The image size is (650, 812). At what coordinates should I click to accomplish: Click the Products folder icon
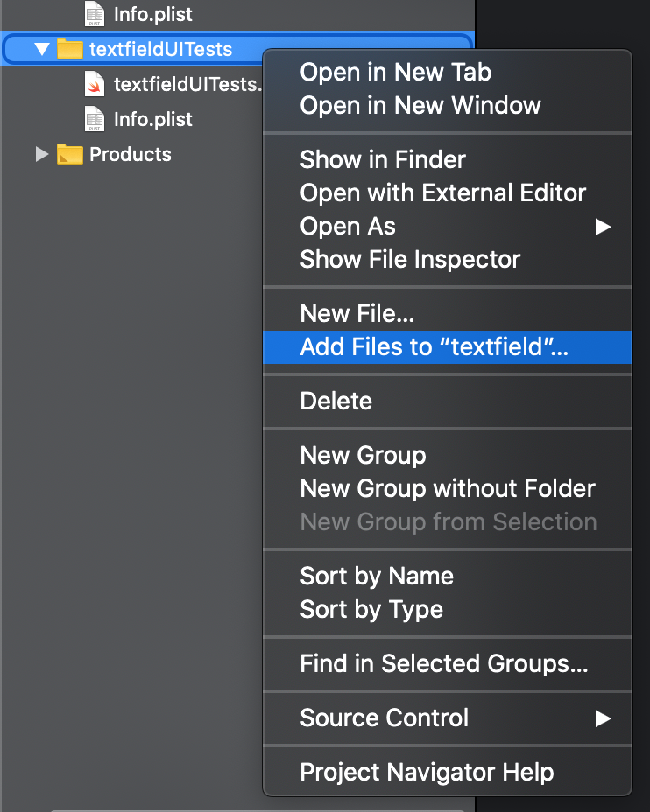(70, 154)
